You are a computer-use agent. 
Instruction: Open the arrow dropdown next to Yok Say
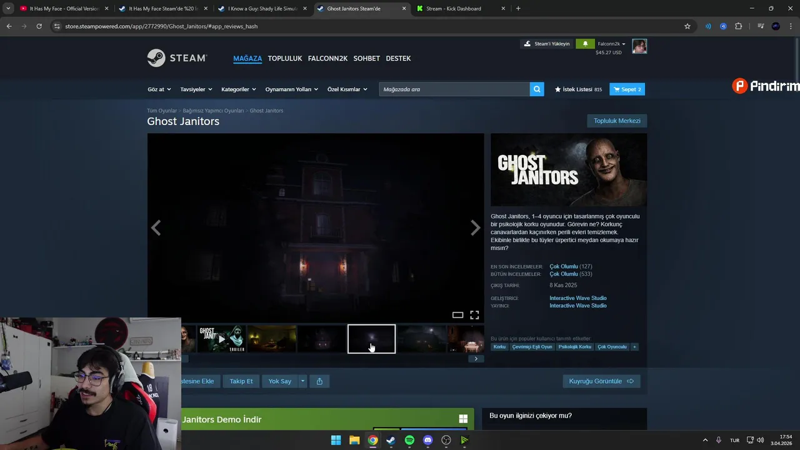coord(302,381)
